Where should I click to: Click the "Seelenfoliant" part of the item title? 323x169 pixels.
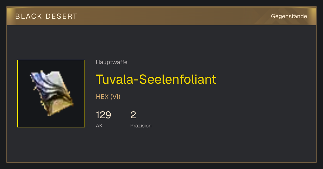178,79
